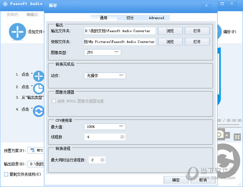Switch to the 切分 tab
Viewport: 243px width, 187px height.
tap(130, 18)
